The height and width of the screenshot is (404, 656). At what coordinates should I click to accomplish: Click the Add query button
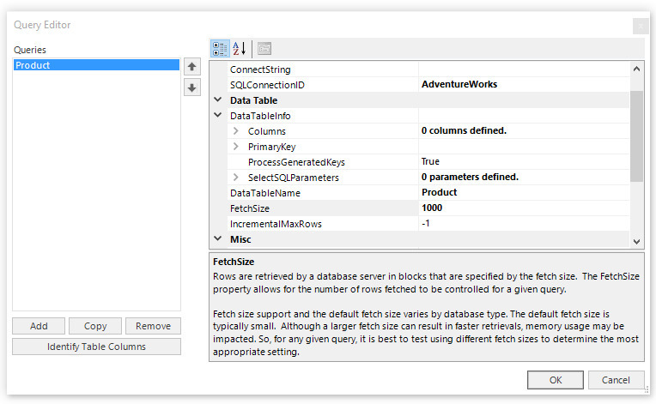(39, 326)
